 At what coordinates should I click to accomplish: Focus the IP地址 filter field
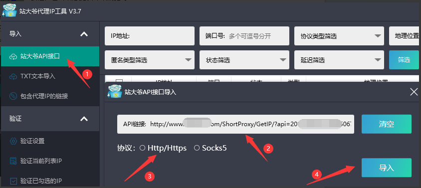tap(150, 36)
